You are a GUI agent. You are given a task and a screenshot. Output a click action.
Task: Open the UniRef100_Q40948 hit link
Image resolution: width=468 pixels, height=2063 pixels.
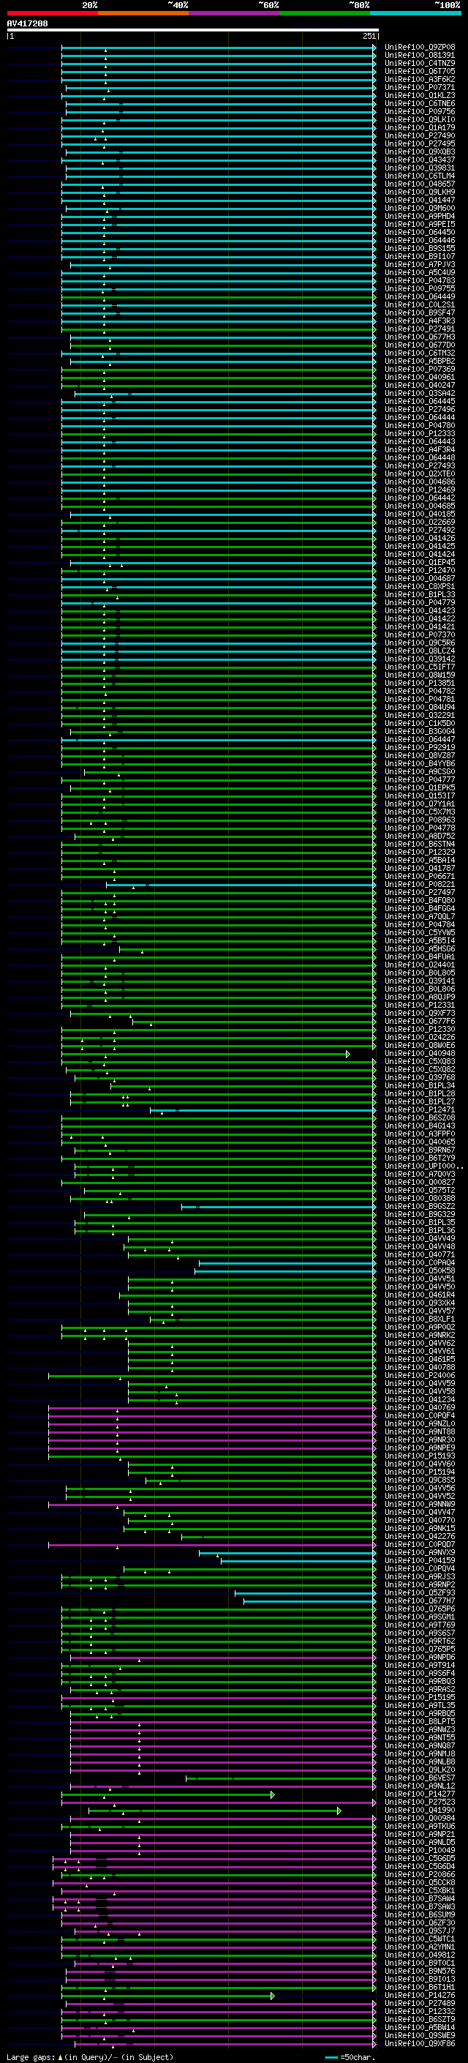tap(420, 1054)
